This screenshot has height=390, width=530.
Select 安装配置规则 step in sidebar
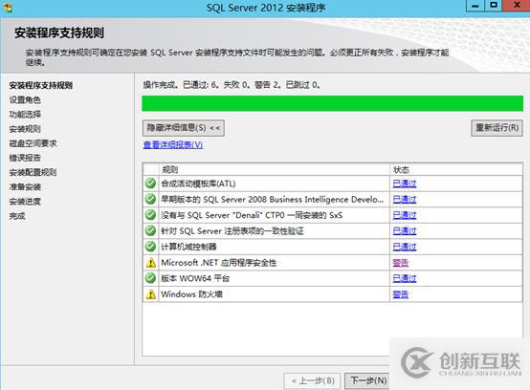tap(33, 173)
